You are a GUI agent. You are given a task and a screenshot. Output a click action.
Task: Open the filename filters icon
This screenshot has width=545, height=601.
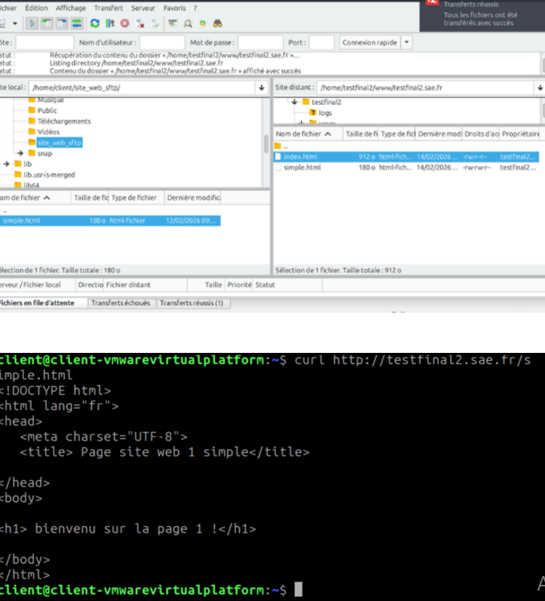point(171,24)
